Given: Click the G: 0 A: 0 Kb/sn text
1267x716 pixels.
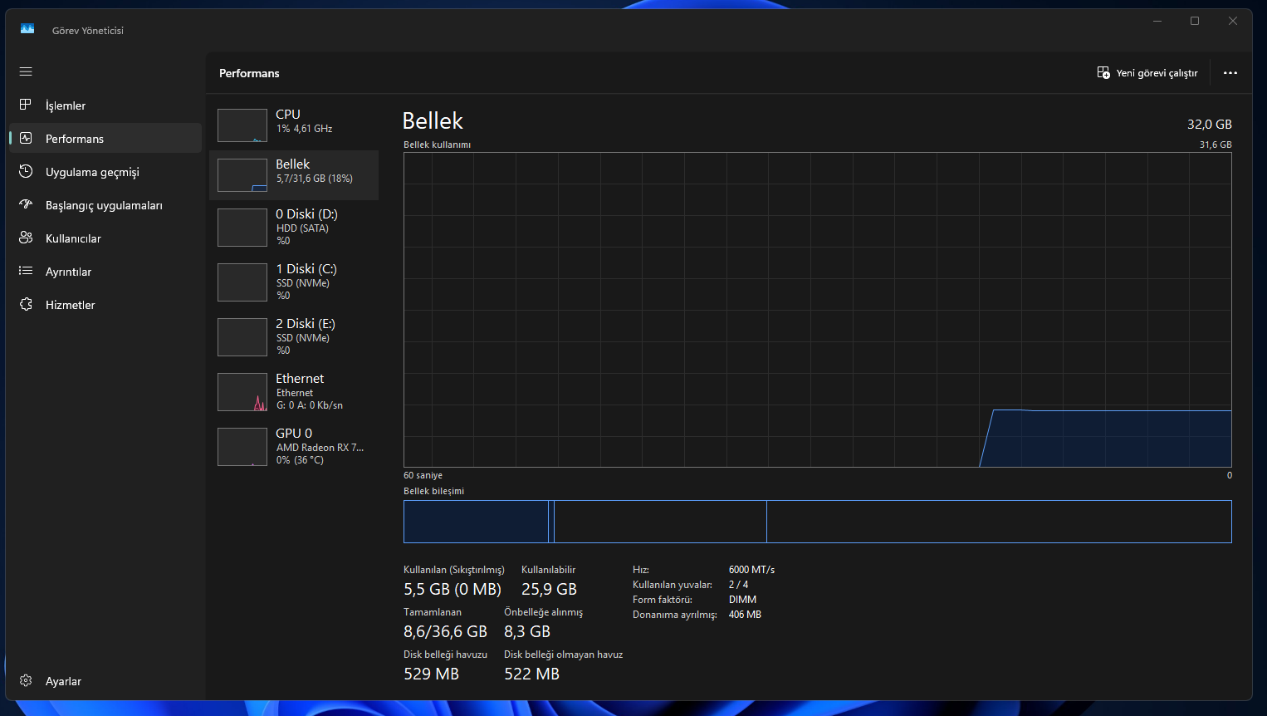Looking at the screenshot, I should click(310, 405).
